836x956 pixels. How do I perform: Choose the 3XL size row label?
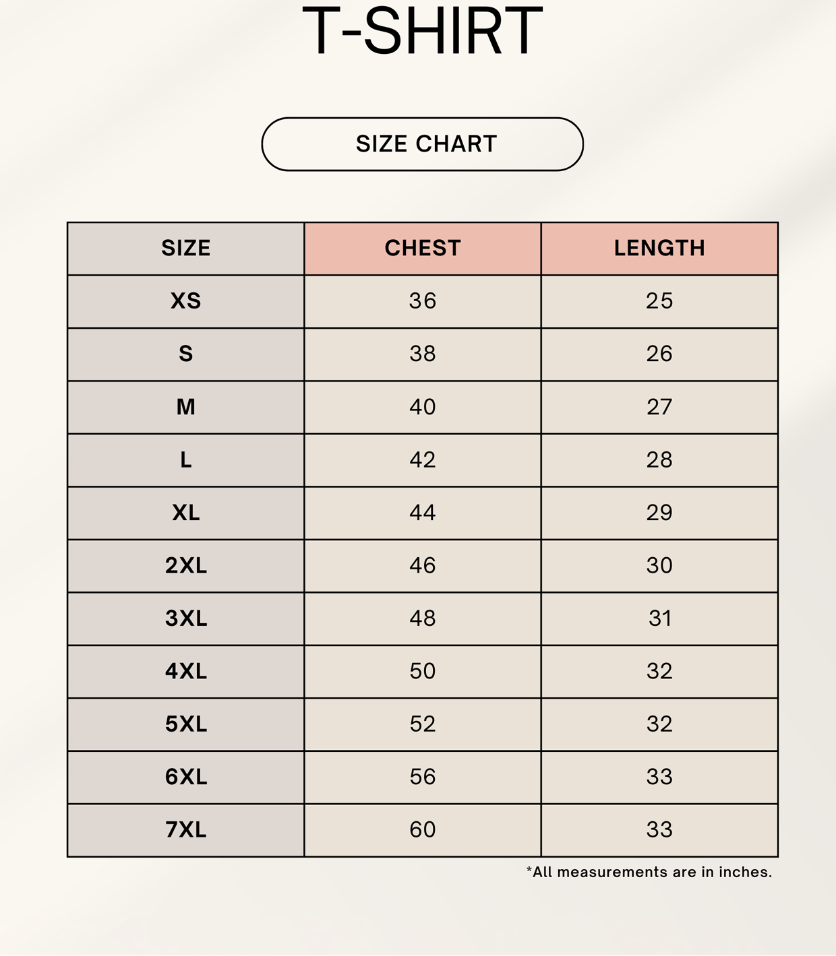point(186,618)
